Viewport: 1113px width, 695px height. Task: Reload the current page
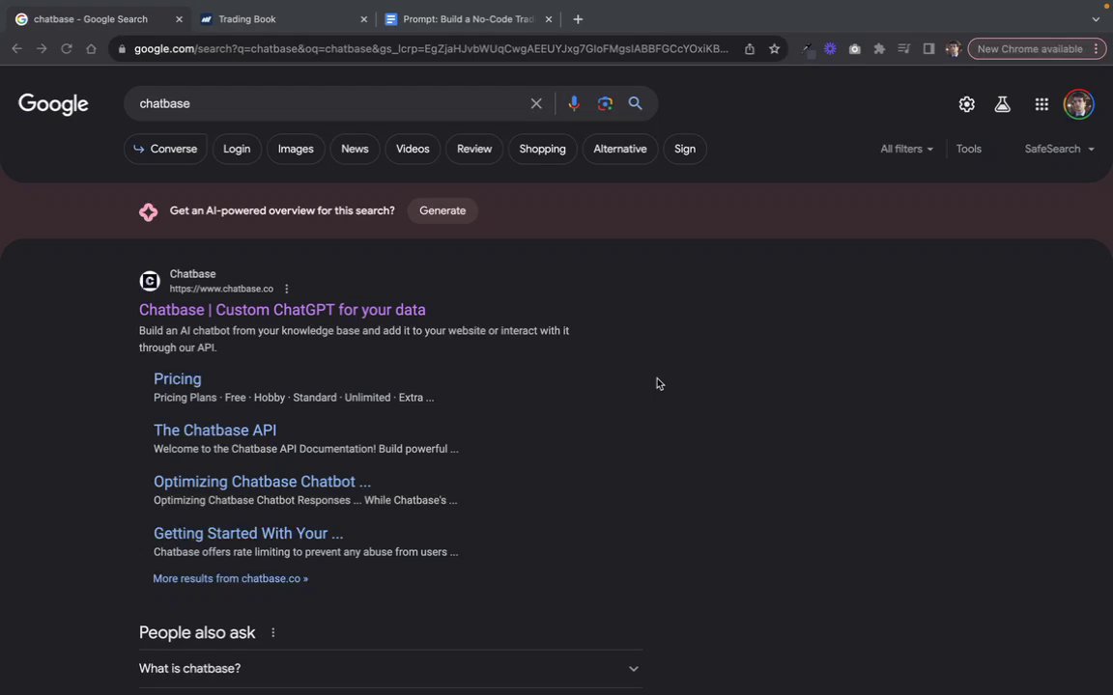pos(66,49)
